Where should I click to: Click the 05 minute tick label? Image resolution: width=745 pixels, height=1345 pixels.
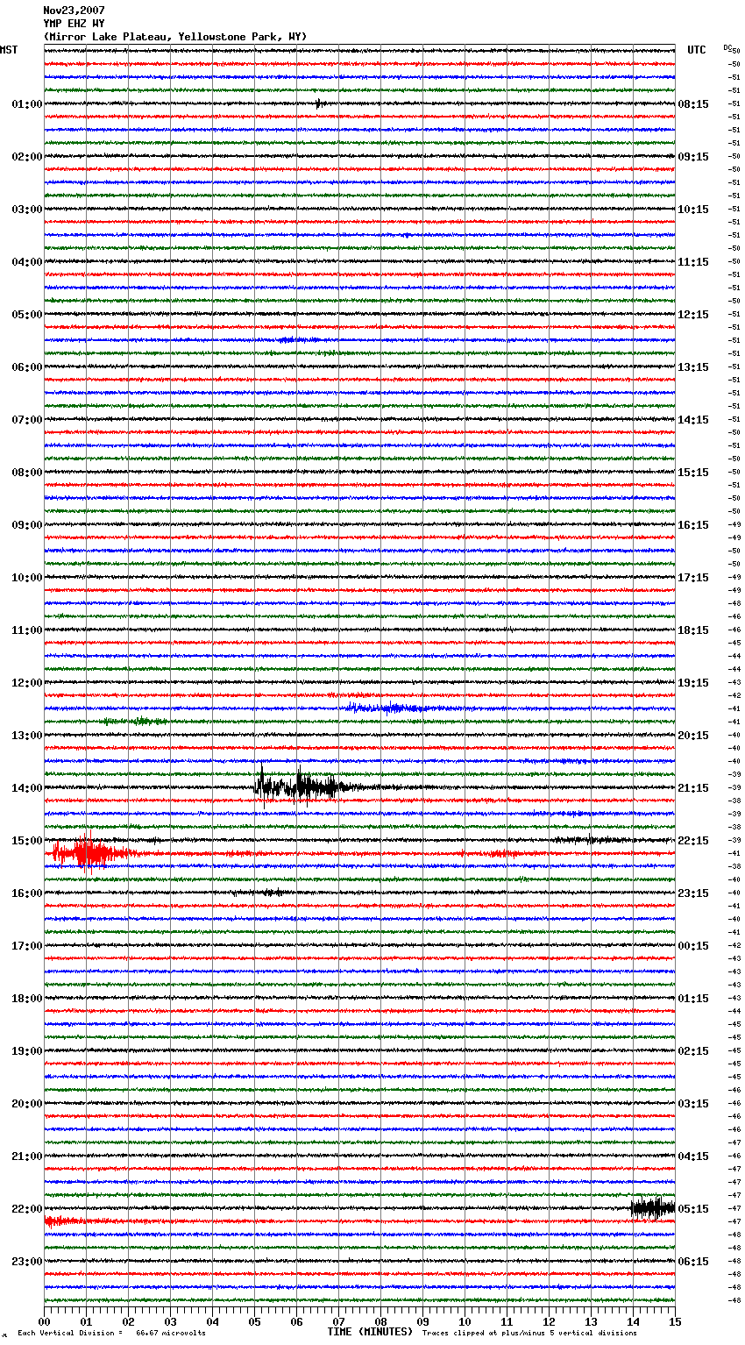[x=254, y=1321]
